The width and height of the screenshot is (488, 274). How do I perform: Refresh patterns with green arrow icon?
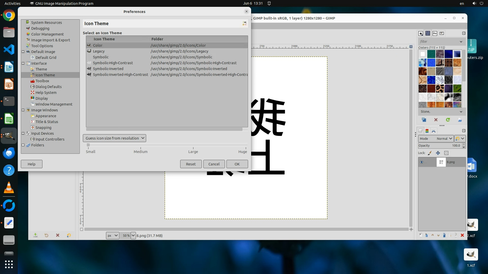[x=448, y=120]
